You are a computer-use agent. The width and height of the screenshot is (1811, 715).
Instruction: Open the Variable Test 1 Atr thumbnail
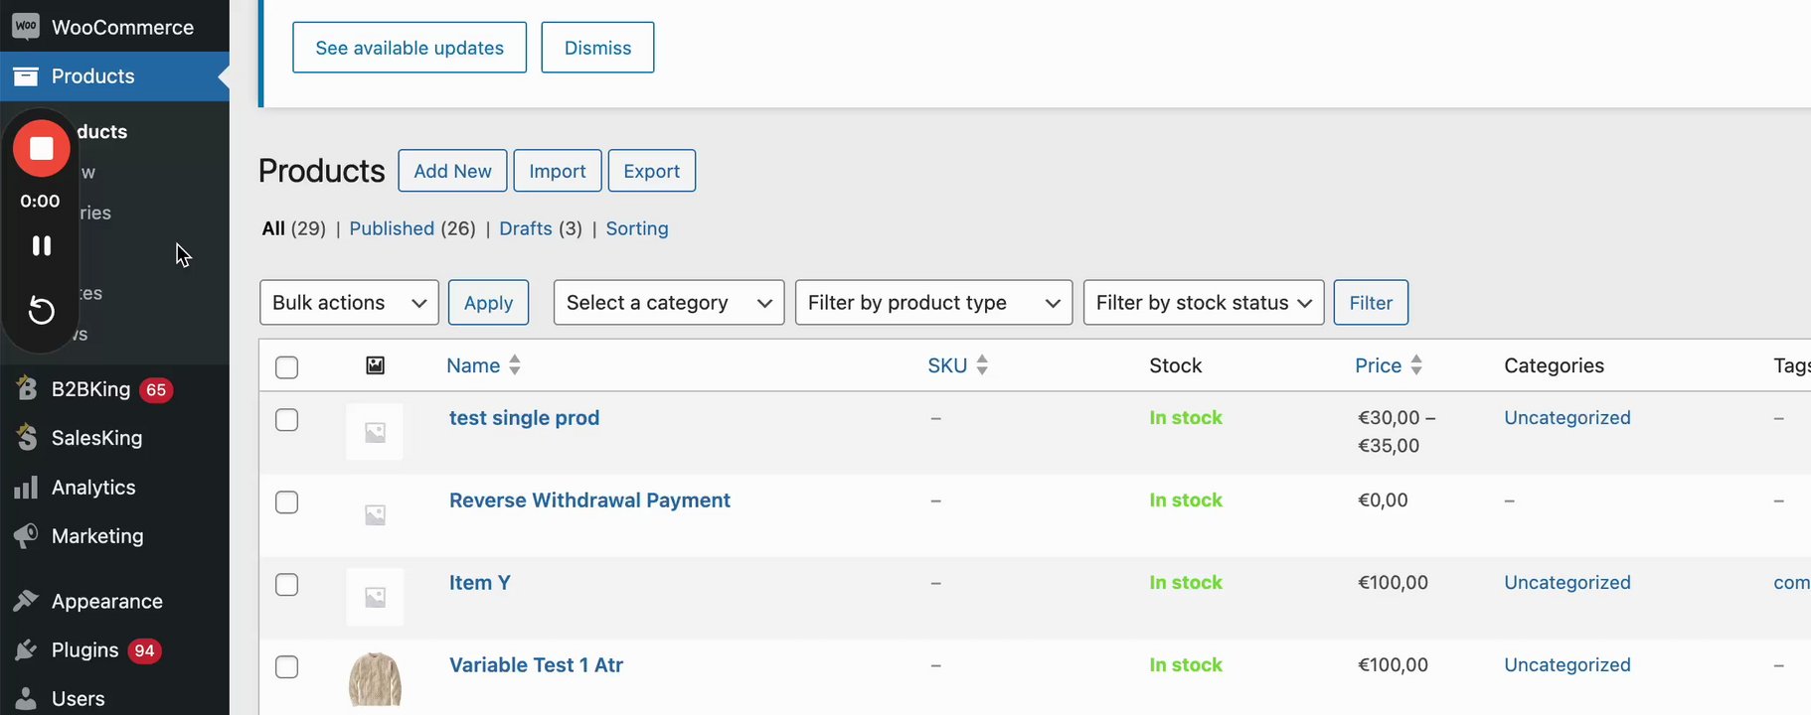[375, 679]
